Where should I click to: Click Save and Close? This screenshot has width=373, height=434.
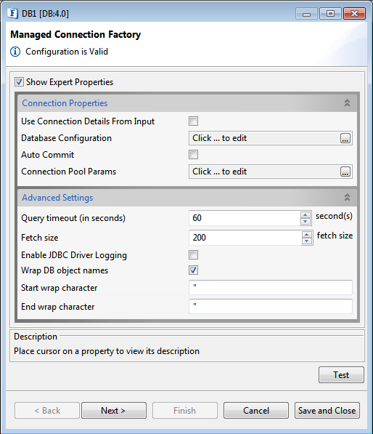click(x=327, y=411)
